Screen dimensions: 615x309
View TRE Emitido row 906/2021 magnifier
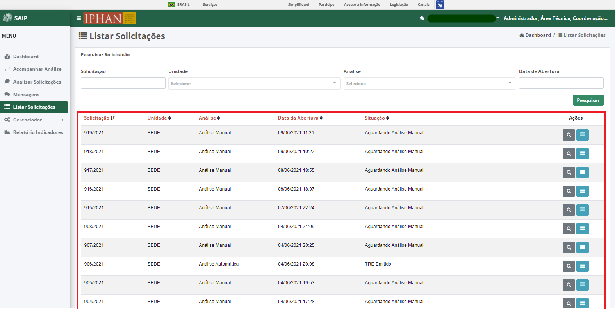(x=569, y=266)
